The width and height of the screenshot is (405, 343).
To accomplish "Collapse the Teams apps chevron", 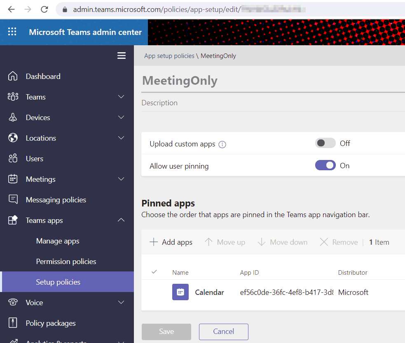I will pos(121,220).
